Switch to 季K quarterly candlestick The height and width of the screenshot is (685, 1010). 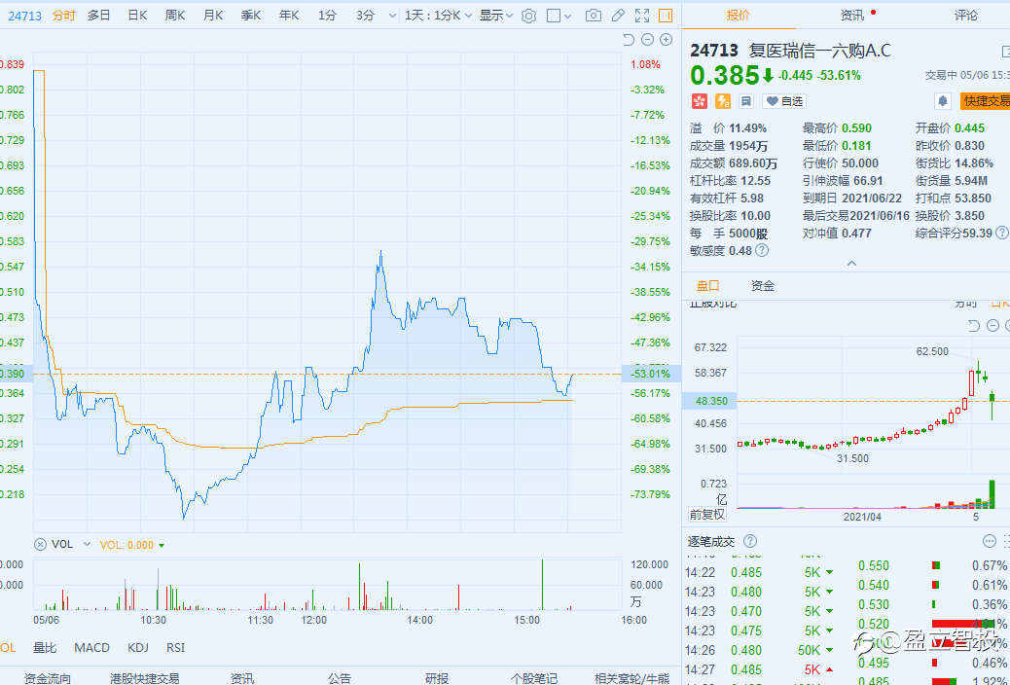click(x=251, y=16)
